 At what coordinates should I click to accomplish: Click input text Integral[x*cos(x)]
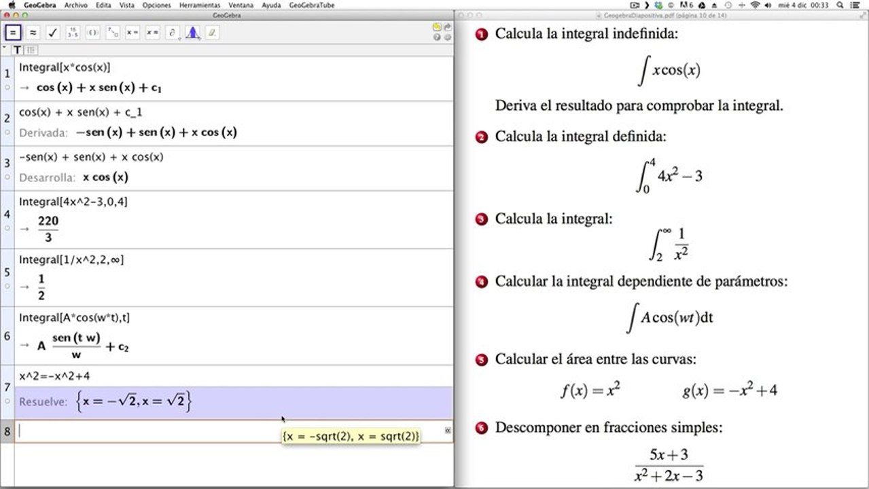click(x=65, y=67)
